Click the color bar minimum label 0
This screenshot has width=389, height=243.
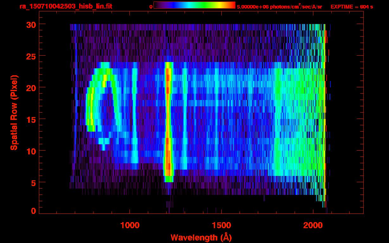pos(151,6)
